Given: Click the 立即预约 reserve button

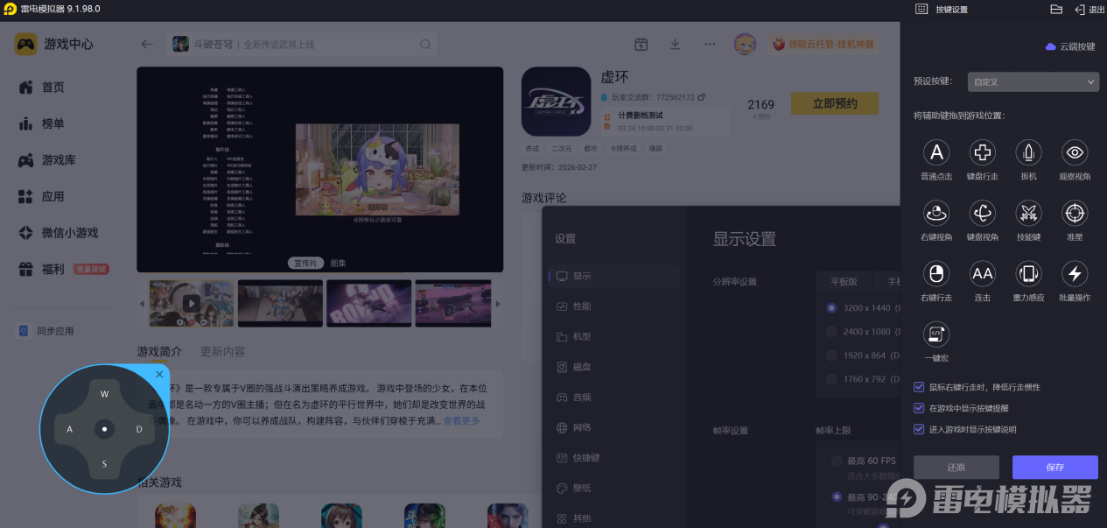Looking at the screenshot, I should click(834, 103).
